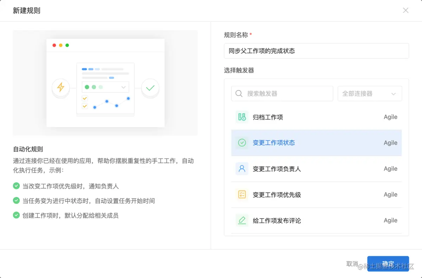Select the 给工作项发布评论 trigger
This screenshot has height=278, width=422.
pyautogui.click(x=316, y=221)
